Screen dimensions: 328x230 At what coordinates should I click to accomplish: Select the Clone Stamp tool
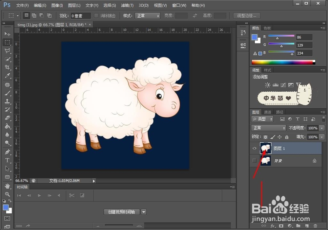(7, 101)
